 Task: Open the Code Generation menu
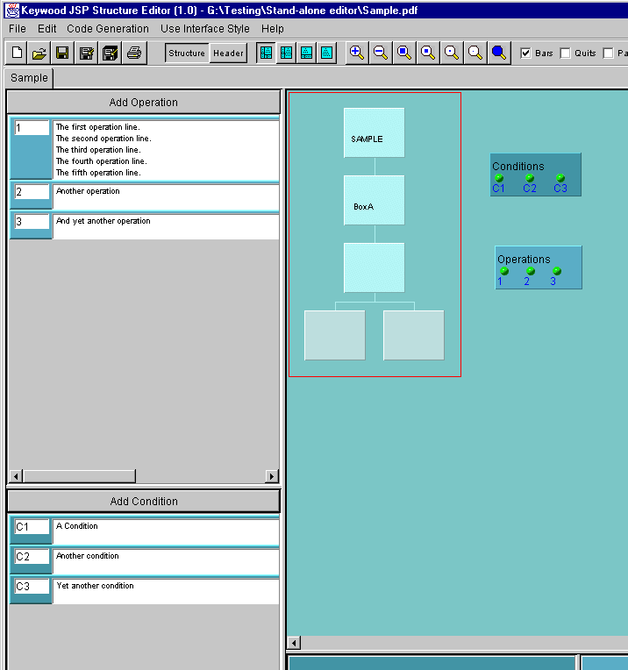[108, 29]
